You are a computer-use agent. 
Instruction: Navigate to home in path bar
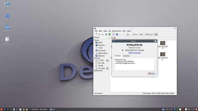coord(135,34)
